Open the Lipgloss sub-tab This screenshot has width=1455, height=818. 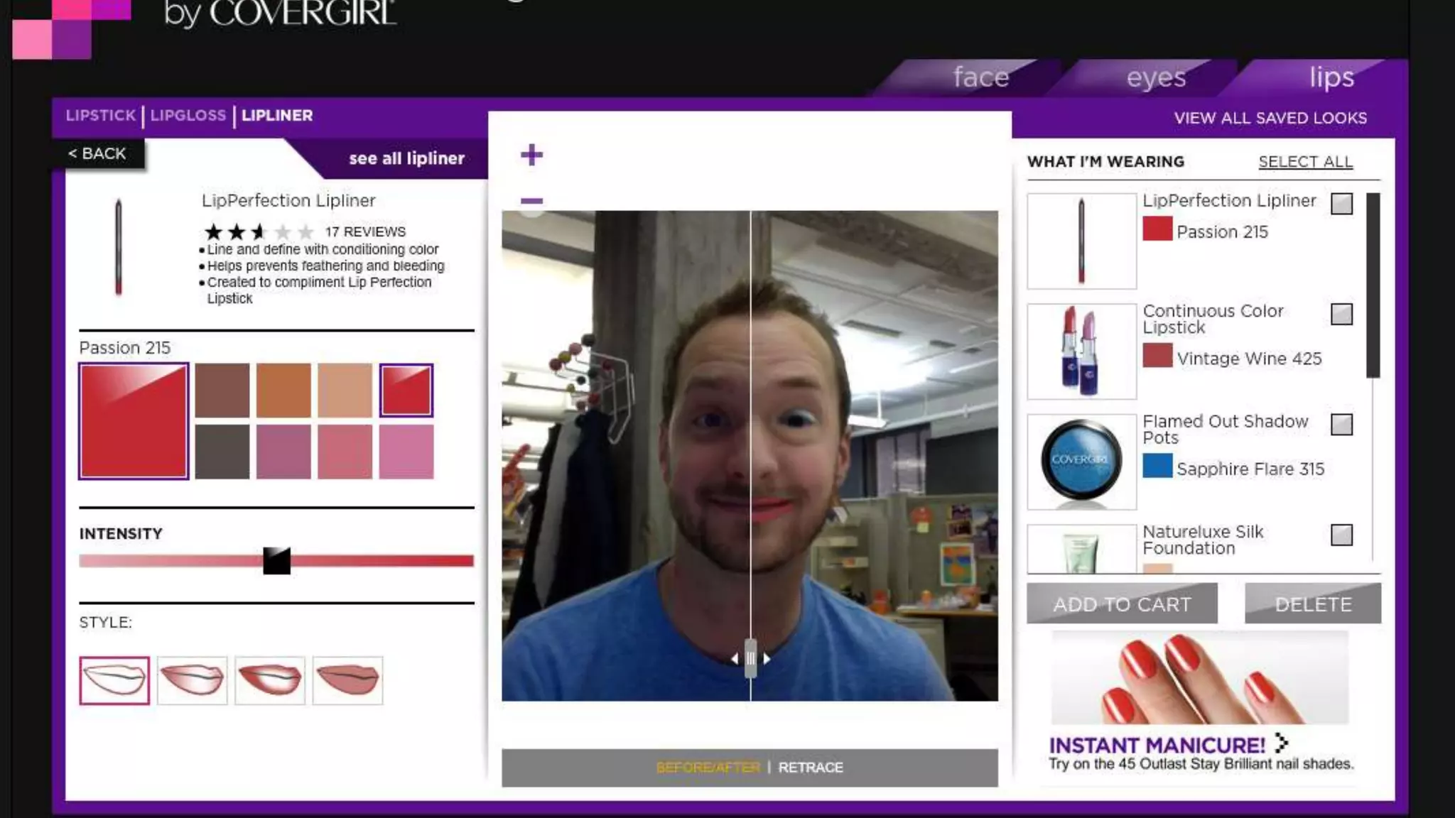coord(188,115)
